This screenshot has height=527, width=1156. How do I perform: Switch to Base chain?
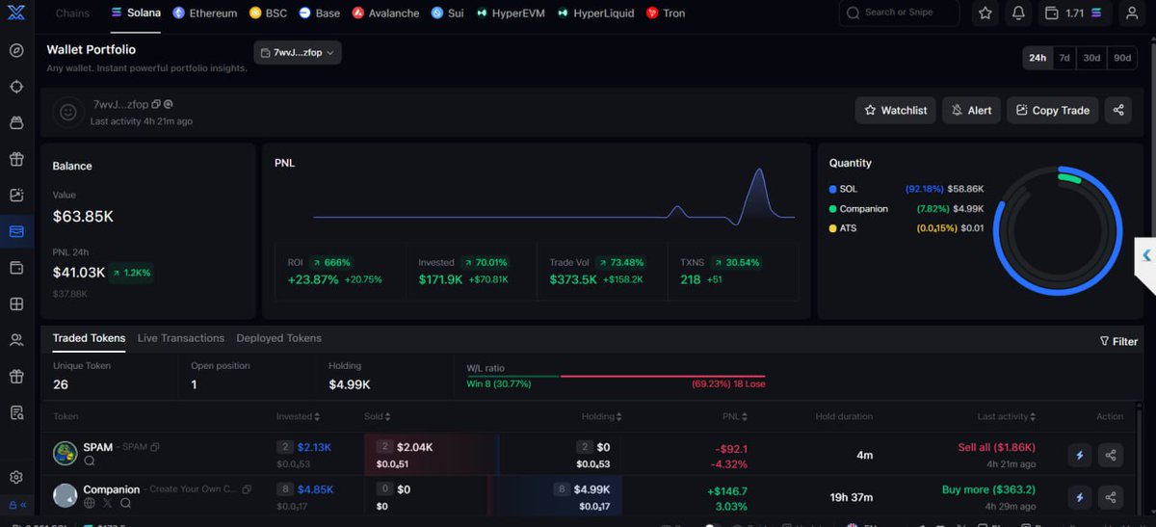319,13
